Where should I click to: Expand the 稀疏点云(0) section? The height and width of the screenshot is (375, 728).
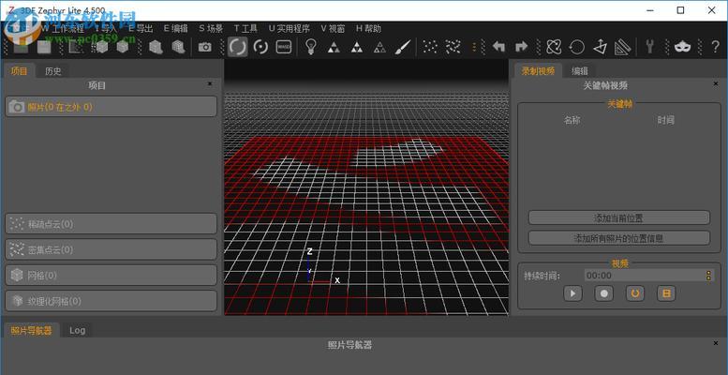(x=111, y=224)
